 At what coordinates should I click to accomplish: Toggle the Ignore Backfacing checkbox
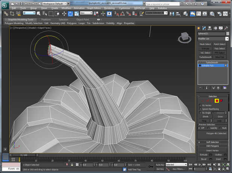point(200,109)
